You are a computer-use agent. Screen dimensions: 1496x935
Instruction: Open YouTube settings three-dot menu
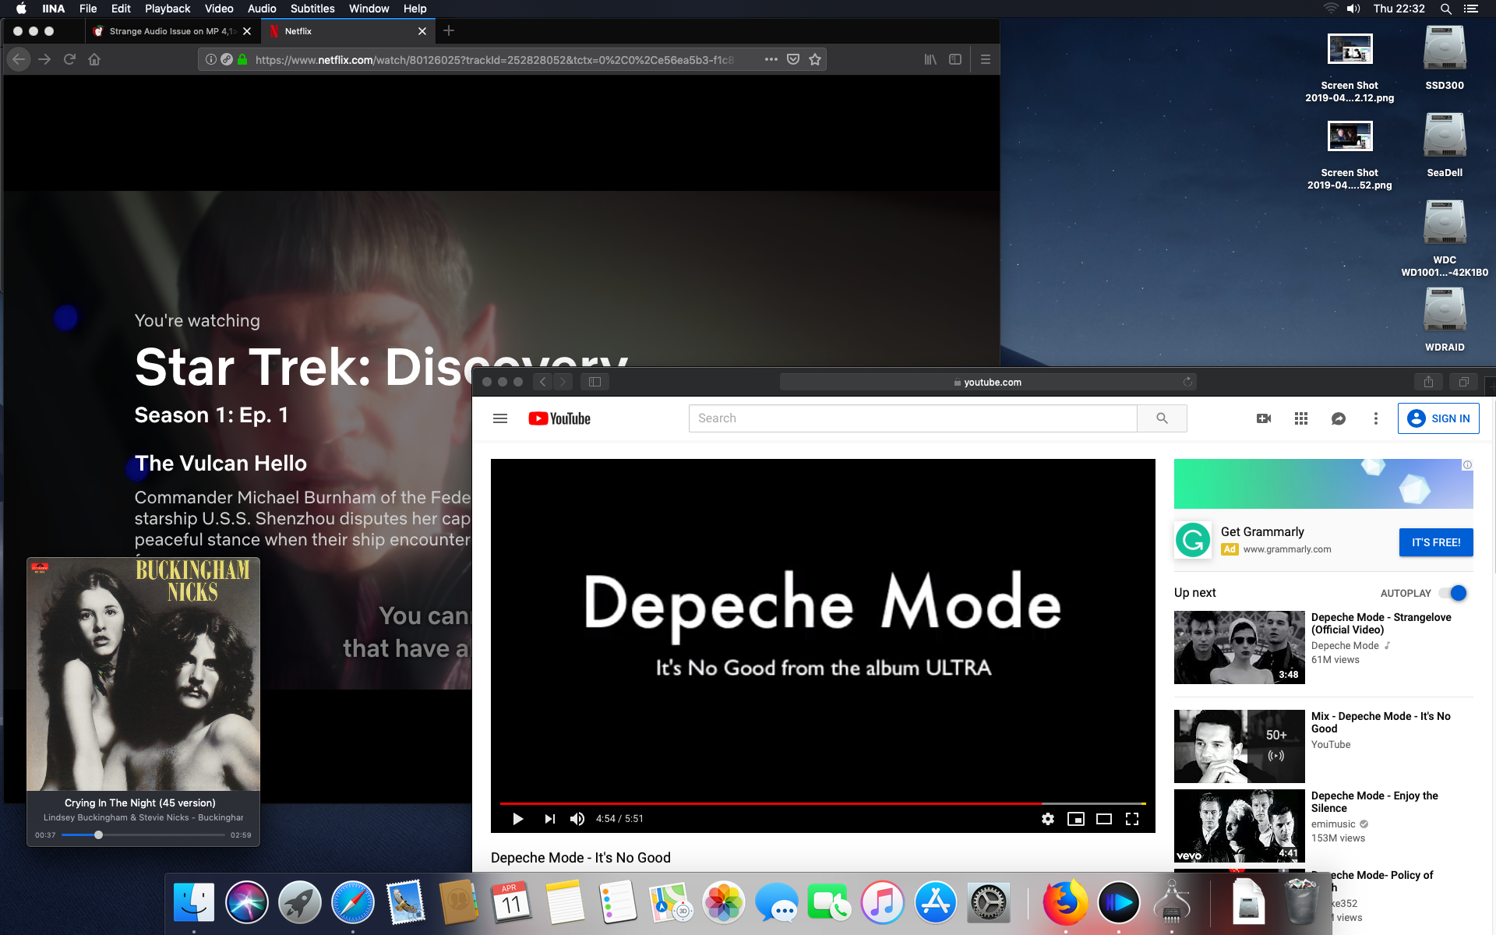pos(1376,418)
